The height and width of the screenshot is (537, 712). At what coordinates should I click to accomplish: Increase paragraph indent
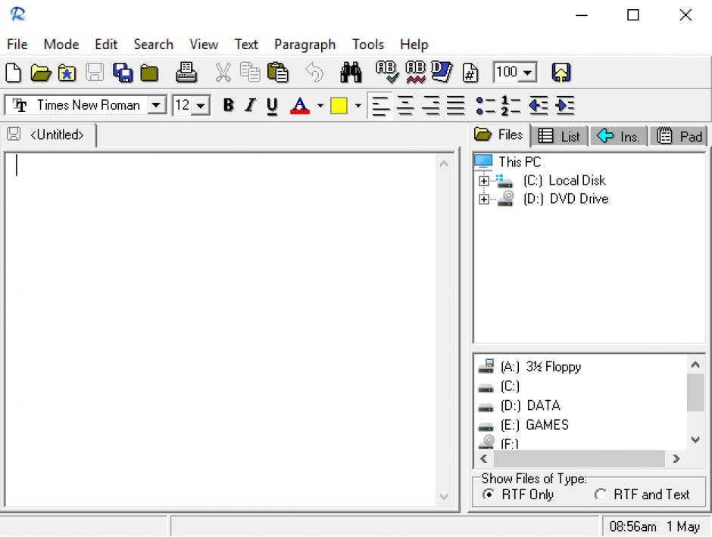565,106
